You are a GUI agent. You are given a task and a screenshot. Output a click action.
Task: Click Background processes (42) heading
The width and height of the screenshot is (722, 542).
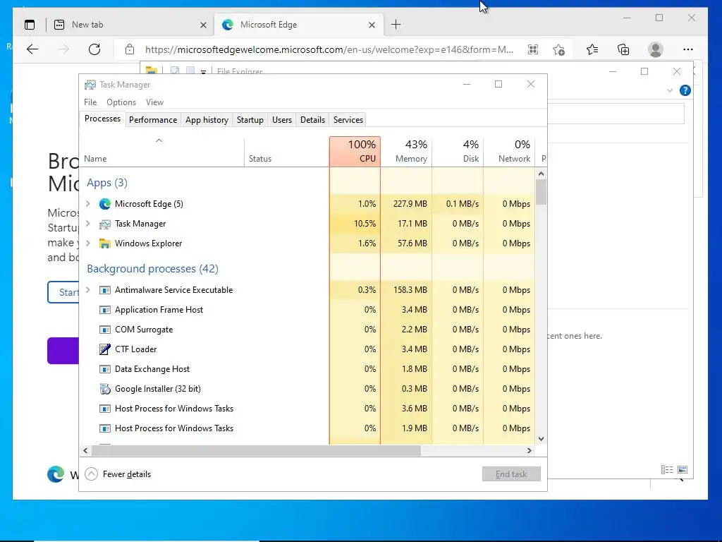(152, 269)
